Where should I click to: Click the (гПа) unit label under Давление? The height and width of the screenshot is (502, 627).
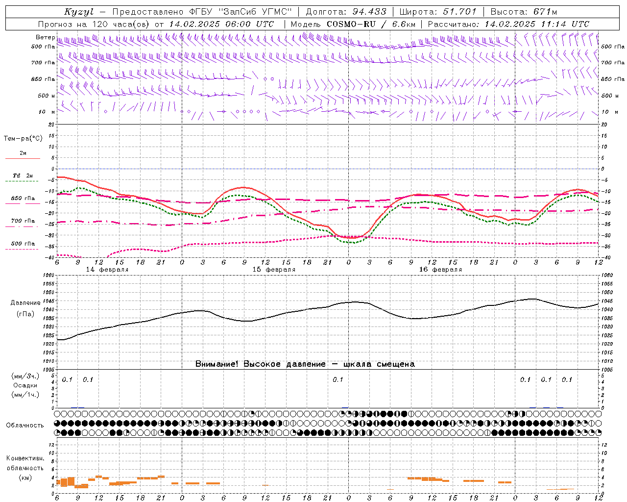pyautogui.click(x=25, y=314)
